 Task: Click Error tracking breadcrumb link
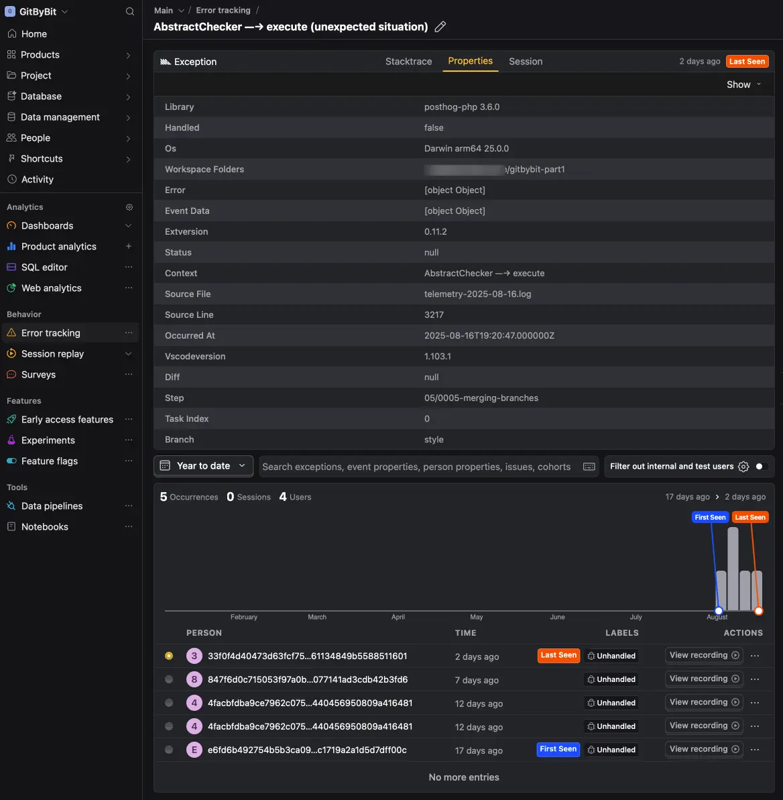tap(223, 10)
